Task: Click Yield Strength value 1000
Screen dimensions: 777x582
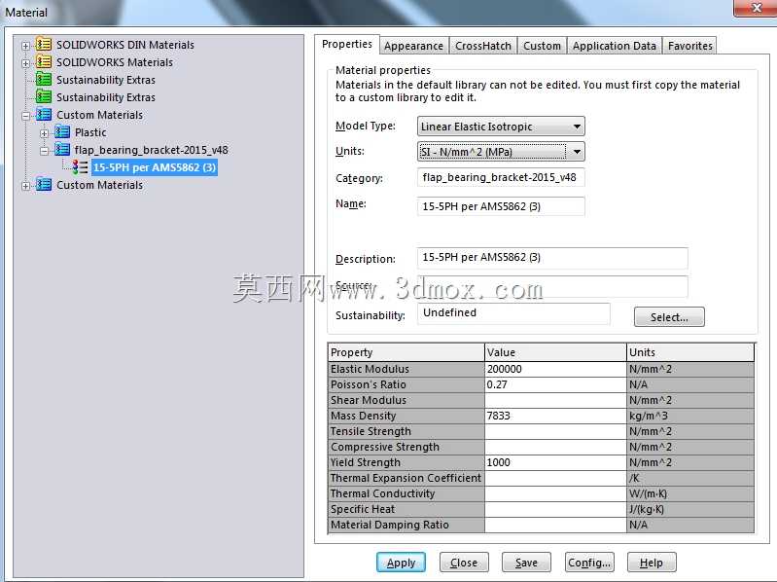Action: (555, 462)
